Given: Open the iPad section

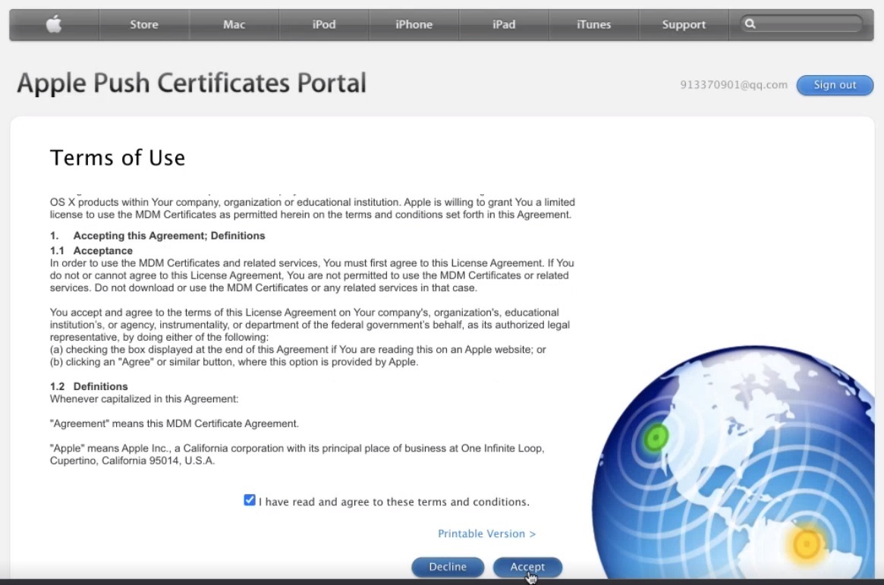Looking at the screenshot, I should point(503,24).
